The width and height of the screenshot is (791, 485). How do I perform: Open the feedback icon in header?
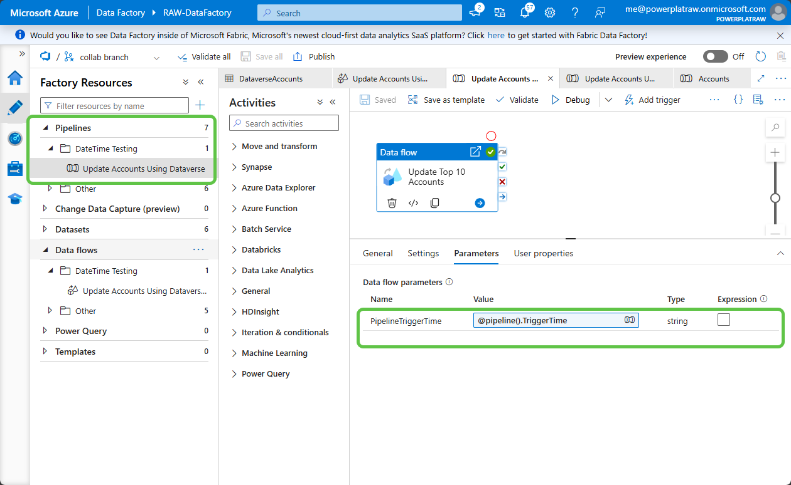[601, 13]
